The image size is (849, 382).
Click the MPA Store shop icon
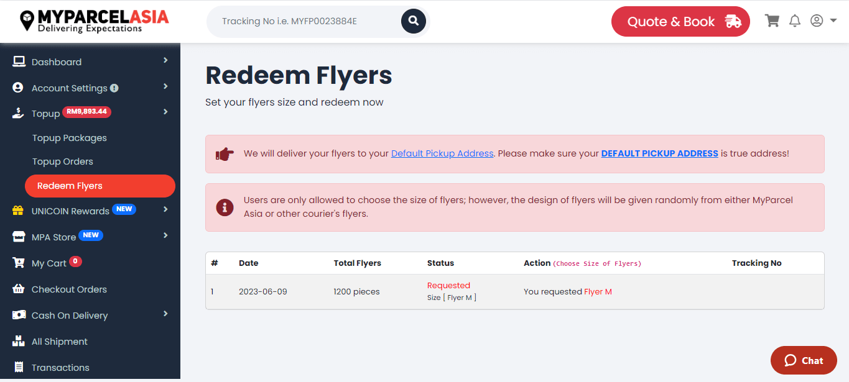tap(19, 237)
